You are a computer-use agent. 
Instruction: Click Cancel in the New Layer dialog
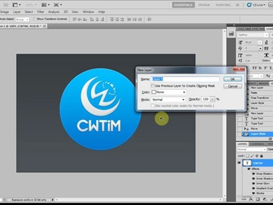click(233, 86)
